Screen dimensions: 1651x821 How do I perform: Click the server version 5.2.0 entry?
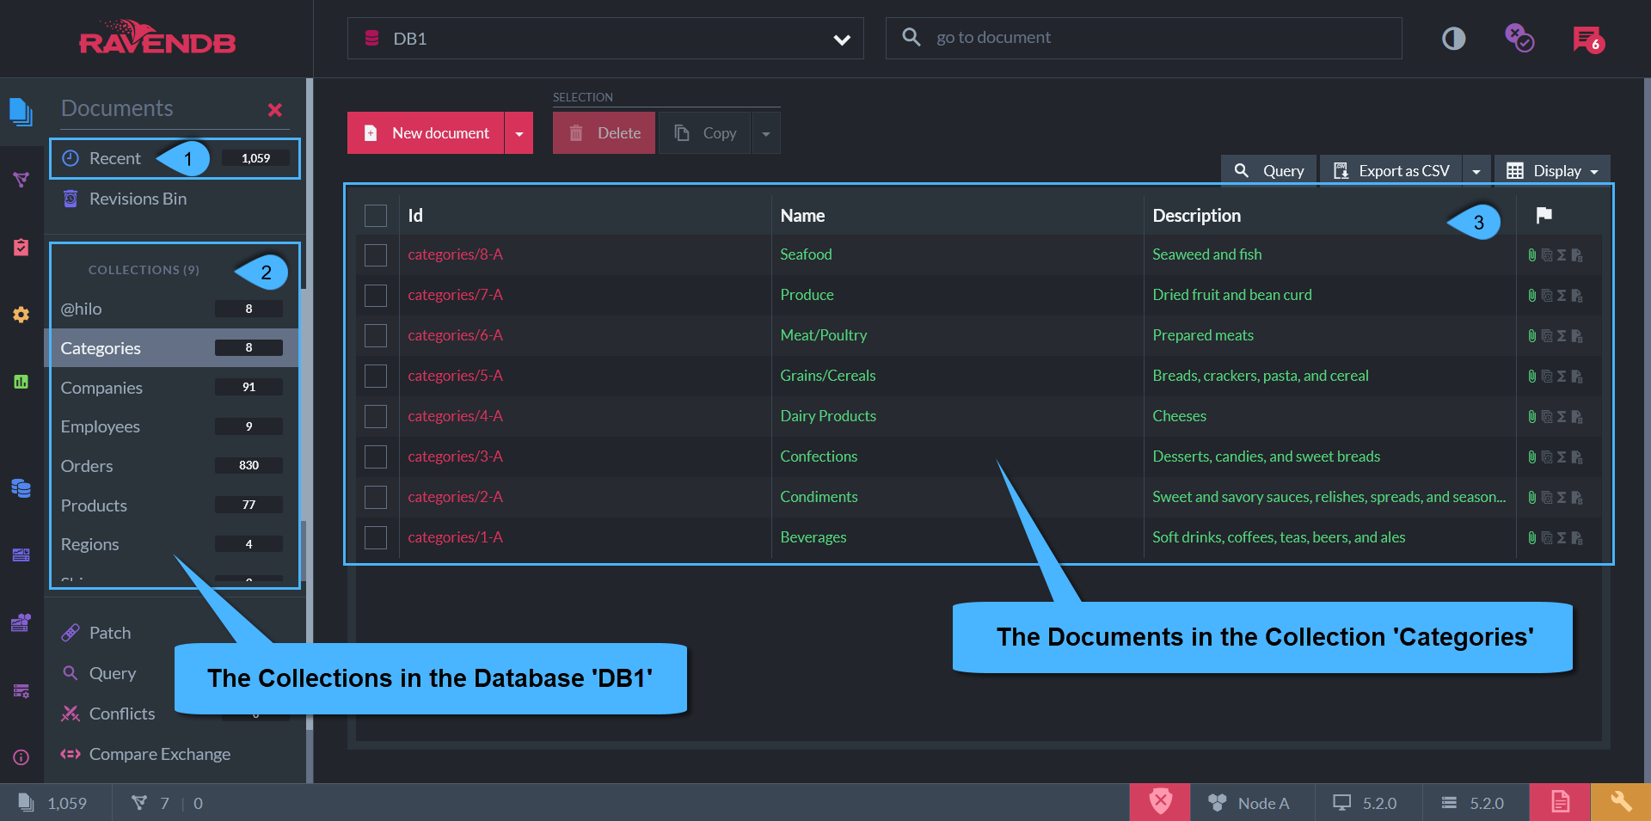(1473, 803)
